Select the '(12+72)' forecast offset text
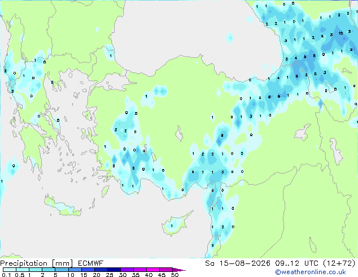 pos(339,263)
